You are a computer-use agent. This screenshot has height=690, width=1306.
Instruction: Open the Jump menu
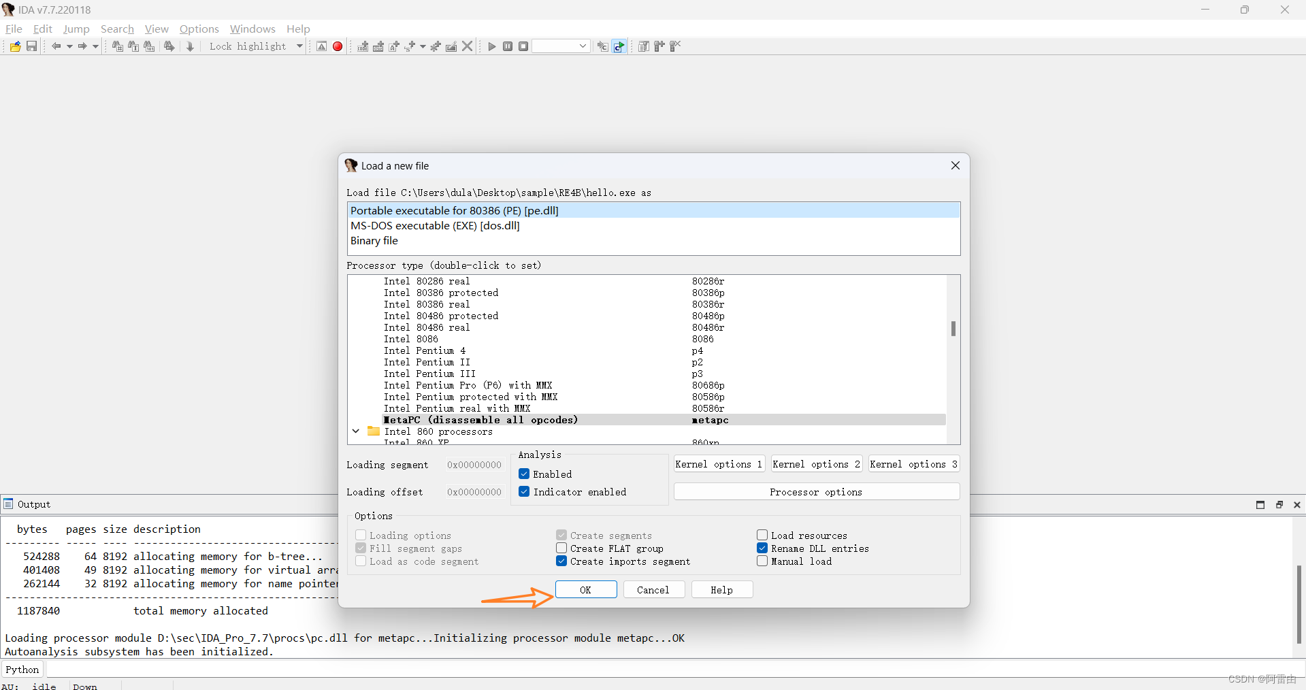76,29
